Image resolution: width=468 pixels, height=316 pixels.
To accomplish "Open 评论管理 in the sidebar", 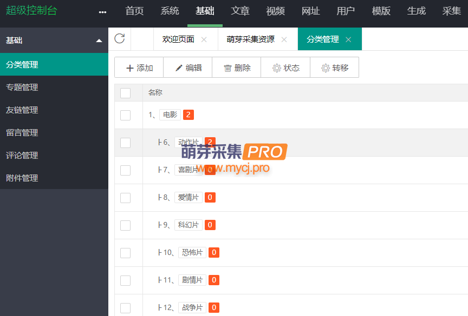I will (x=54, y=156).
